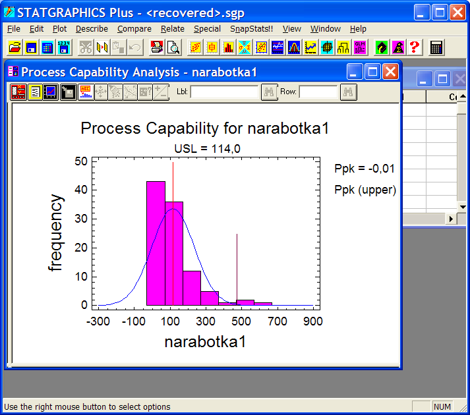Click the Undo arrow icon

pos(135,47)
